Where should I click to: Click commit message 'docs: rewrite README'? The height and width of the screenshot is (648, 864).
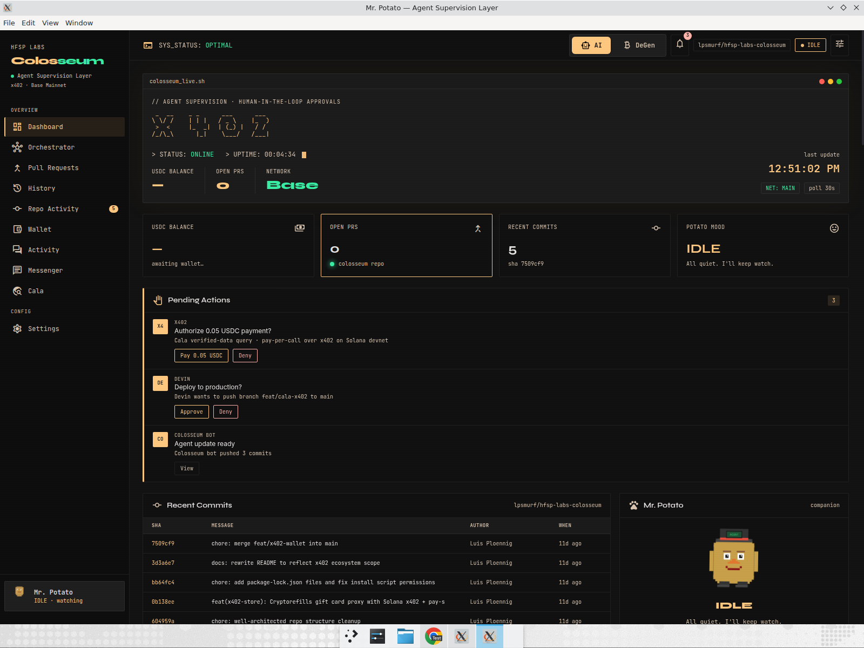tap(295, 563)
